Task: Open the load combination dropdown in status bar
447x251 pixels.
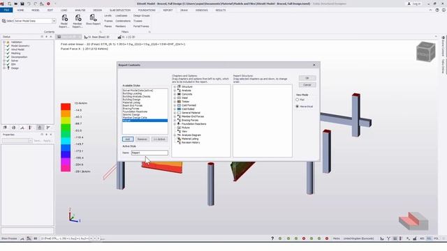Action: [91, 238]
